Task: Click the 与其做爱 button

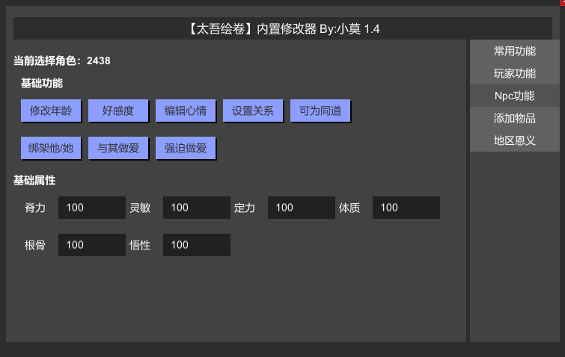Action: [x=118, y=148]
